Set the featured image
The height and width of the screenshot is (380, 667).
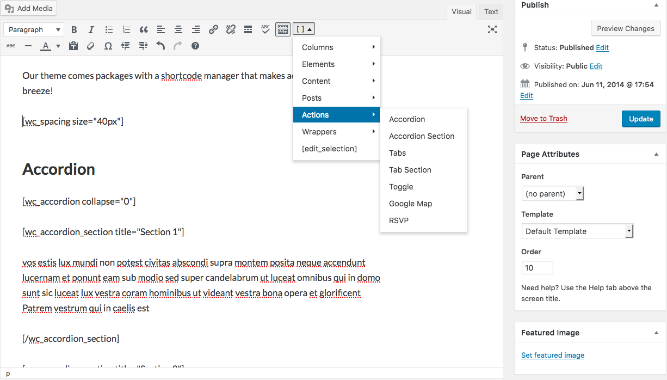(x=553, y=355)
